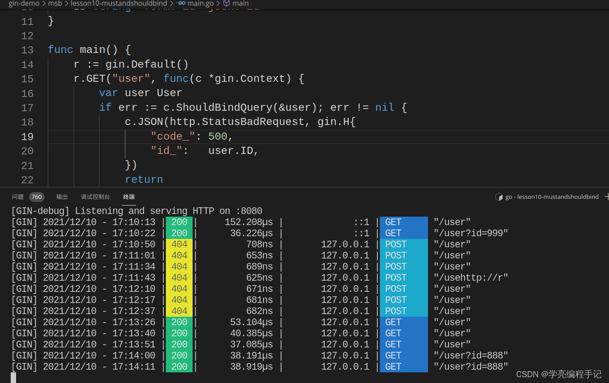Open the lesson10-mustandshouldbind breadcrumb dropdown
The height and width of the screenshot is (383, 609).
point(119,4)
